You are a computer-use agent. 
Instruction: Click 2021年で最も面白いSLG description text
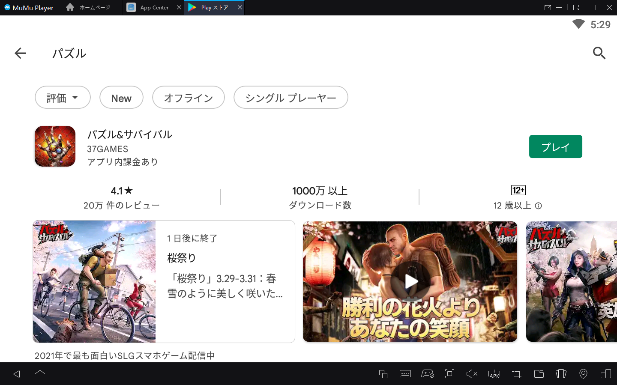tap(125, 355)
